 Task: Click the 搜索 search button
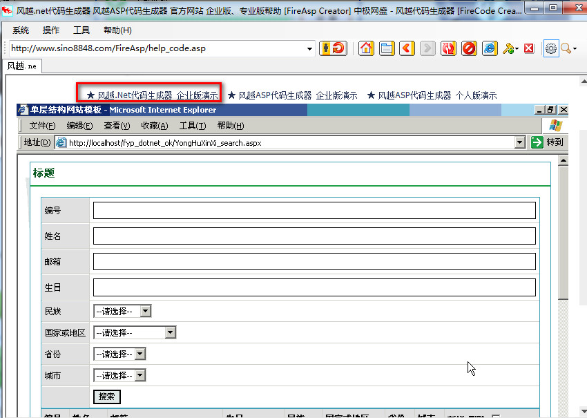(x=106, y=397)
